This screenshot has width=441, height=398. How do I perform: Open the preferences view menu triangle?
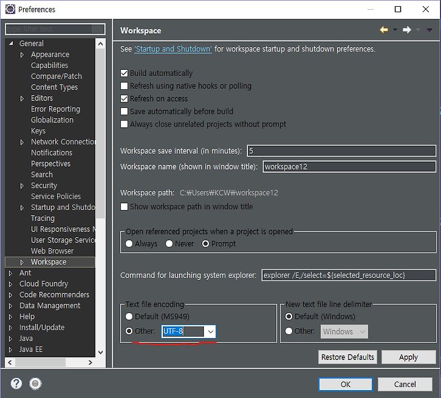[429, 30]
